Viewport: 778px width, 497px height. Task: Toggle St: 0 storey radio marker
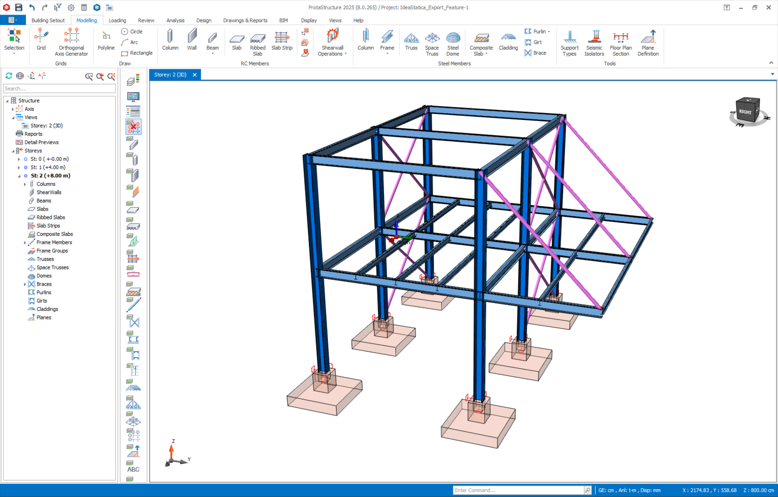tap(26, 159)
